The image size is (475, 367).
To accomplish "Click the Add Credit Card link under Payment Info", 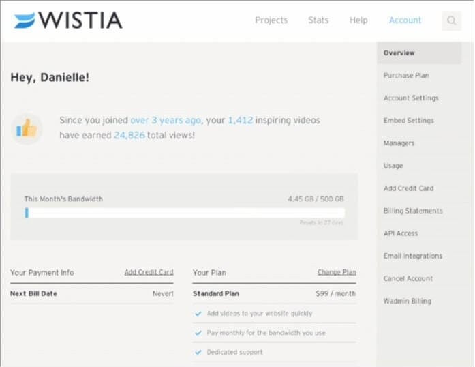I will click(149, 272).
